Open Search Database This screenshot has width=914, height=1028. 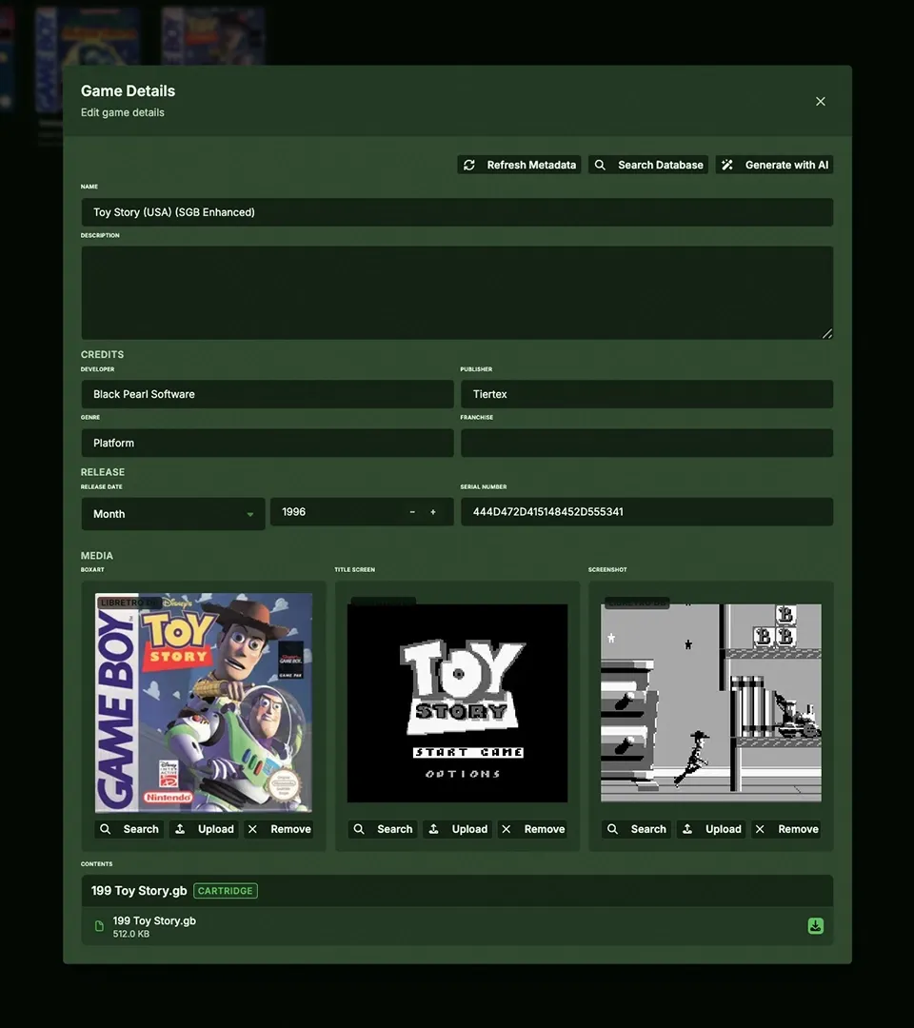point(647,165)
